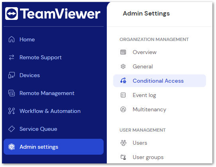The image size is (216, 167).
Task: Select Admin settings in sidebar
Action: (53, 147)
